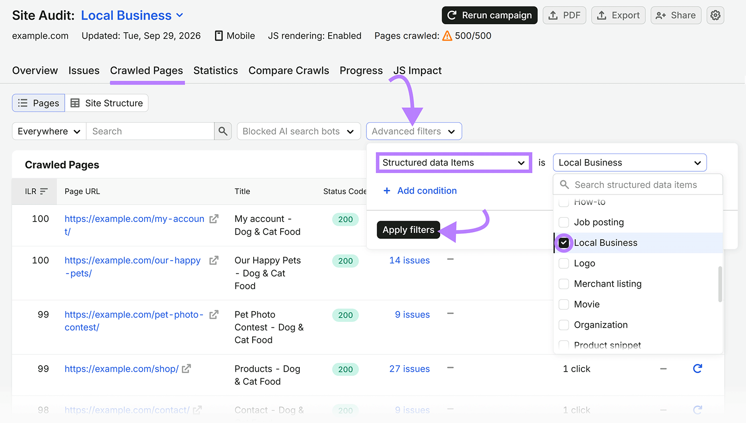The width and height of the screenshot is (746, 423).
Task: Click the ILR sort icon
Action: coord(44,191)
